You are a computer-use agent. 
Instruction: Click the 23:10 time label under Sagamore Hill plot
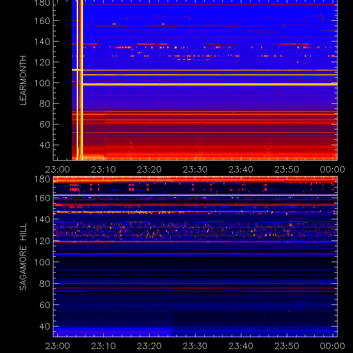pyautogui.click(x=103, y=346)
